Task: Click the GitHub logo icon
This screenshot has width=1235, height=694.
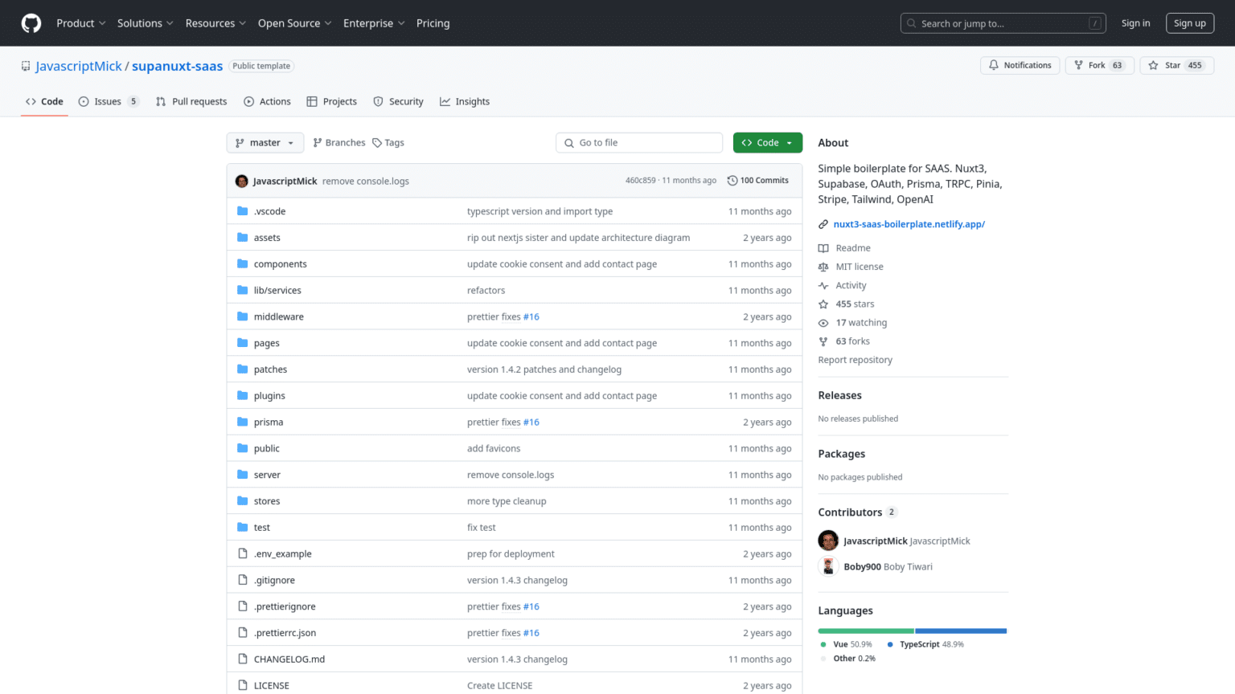Action: point(31,23)
